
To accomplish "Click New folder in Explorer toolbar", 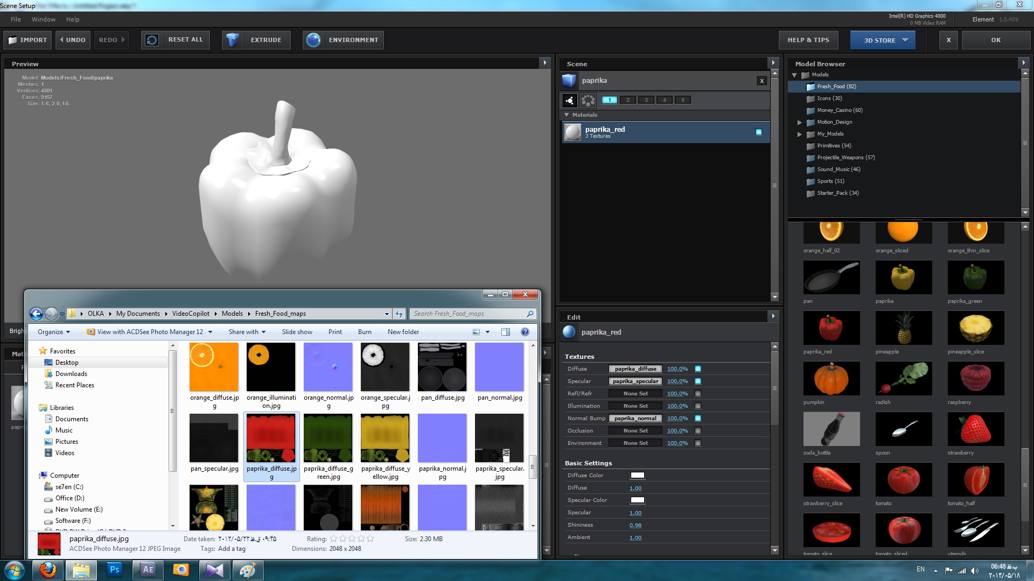I will (403, 332).
